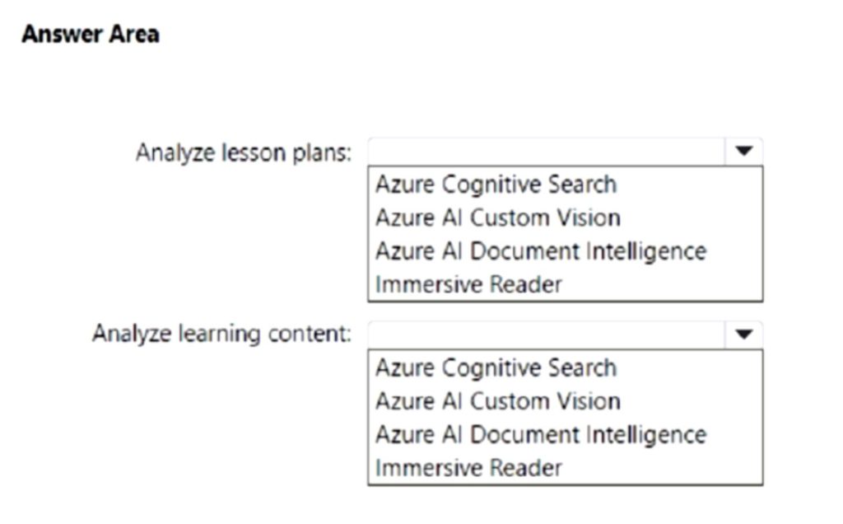This screenshot has width=843, height=524.
Task: Highlight Azure Cognitive Search in the second list
Action: 496,367
